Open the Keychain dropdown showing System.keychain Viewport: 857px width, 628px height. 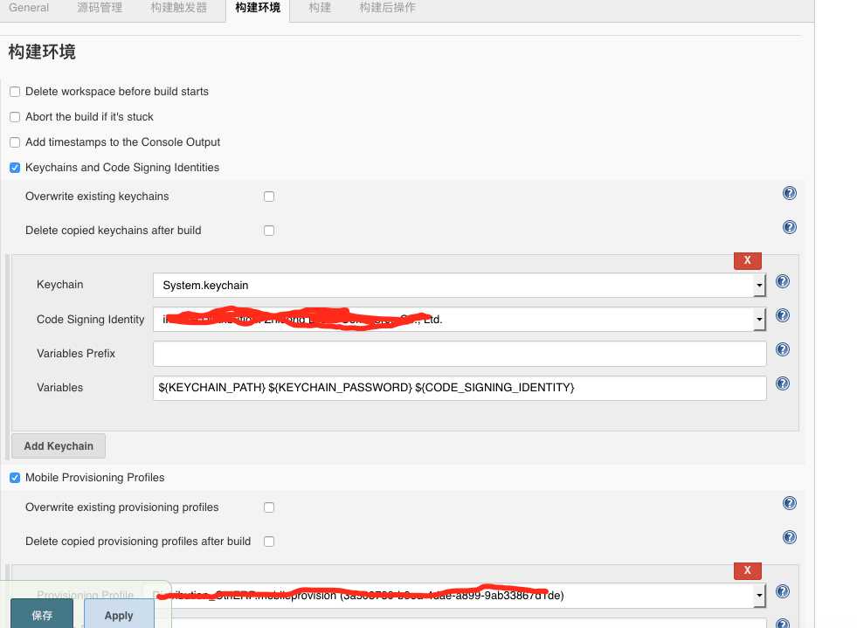pos(460,286)
